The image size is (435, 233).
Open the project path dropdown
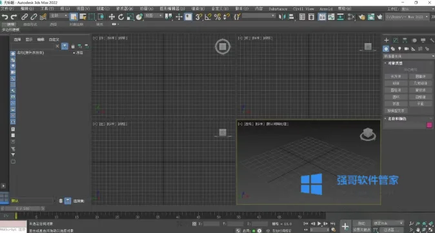click(407, 17)
